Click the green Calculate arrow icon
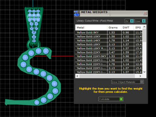The width and height of the screenshot is (156, 117). coord(121,99)
